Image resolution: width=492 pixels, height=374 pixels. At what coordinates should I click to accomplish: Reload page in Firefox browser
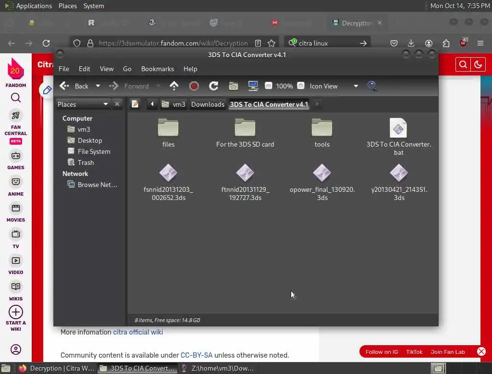pyautogui.click(x=46, y=43)
